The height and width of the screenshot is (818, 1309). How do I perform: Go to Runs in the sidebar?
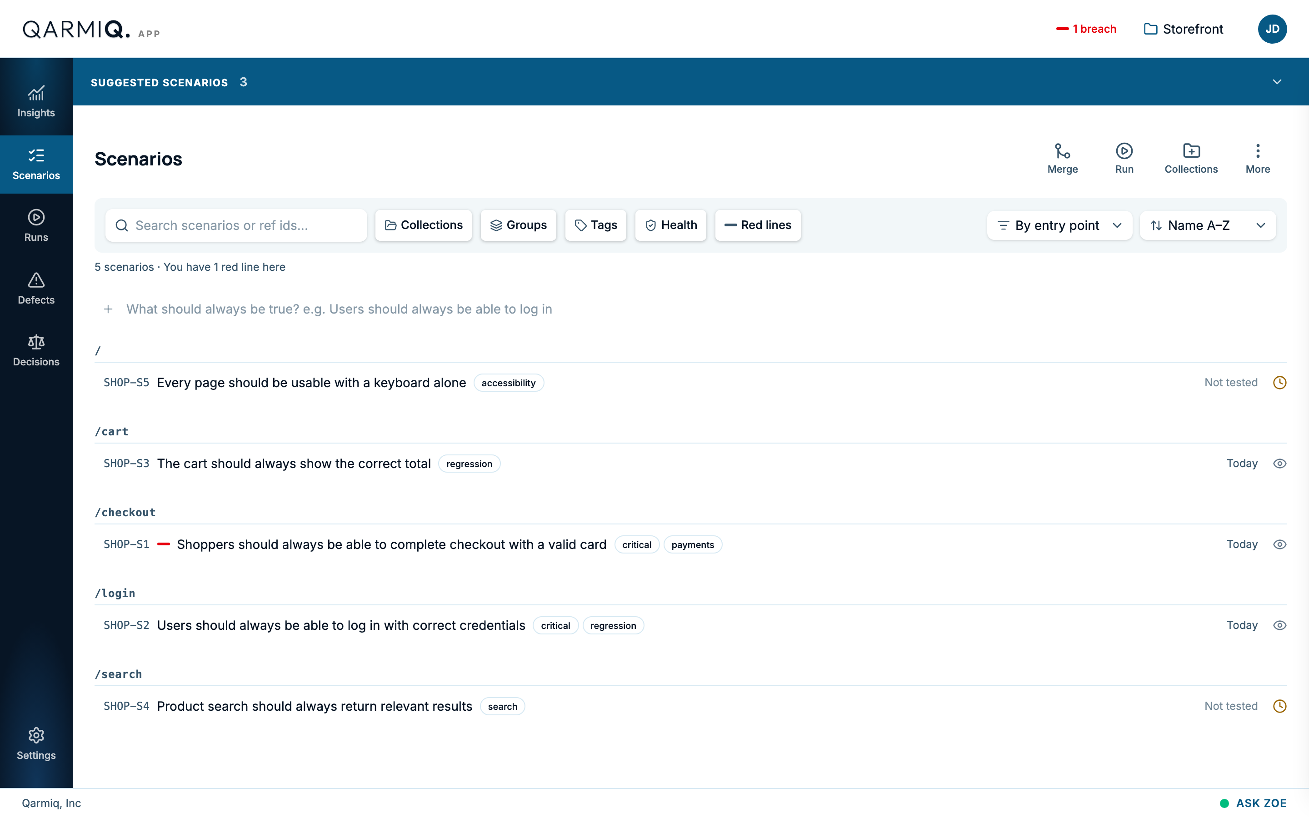point(36,226)
